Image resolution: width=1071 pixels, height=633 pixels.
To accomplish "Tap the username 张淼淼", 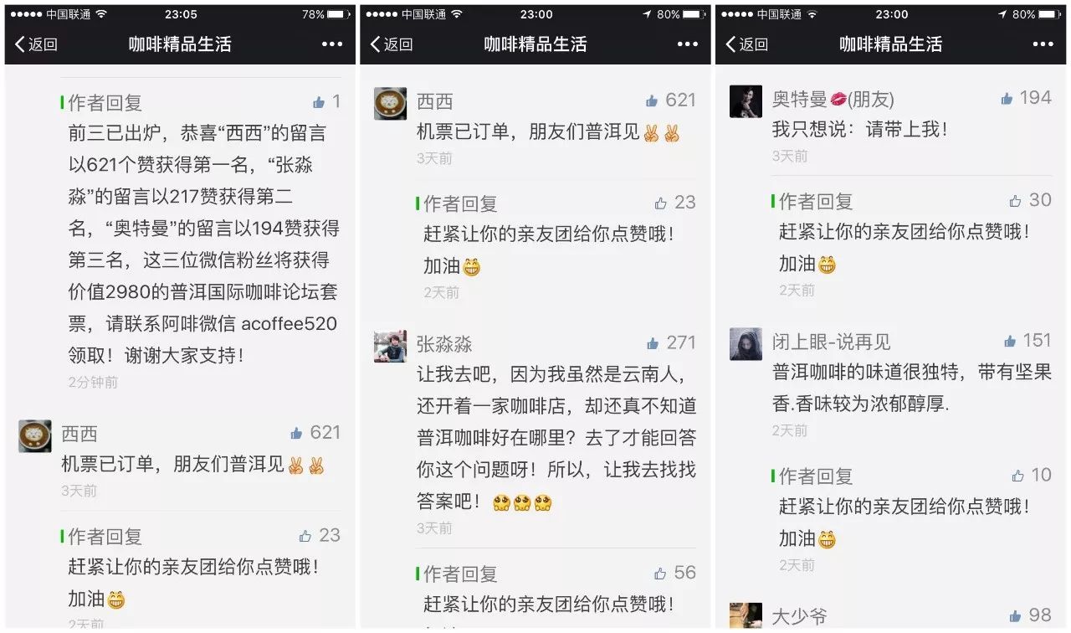I will click(444, 344).
